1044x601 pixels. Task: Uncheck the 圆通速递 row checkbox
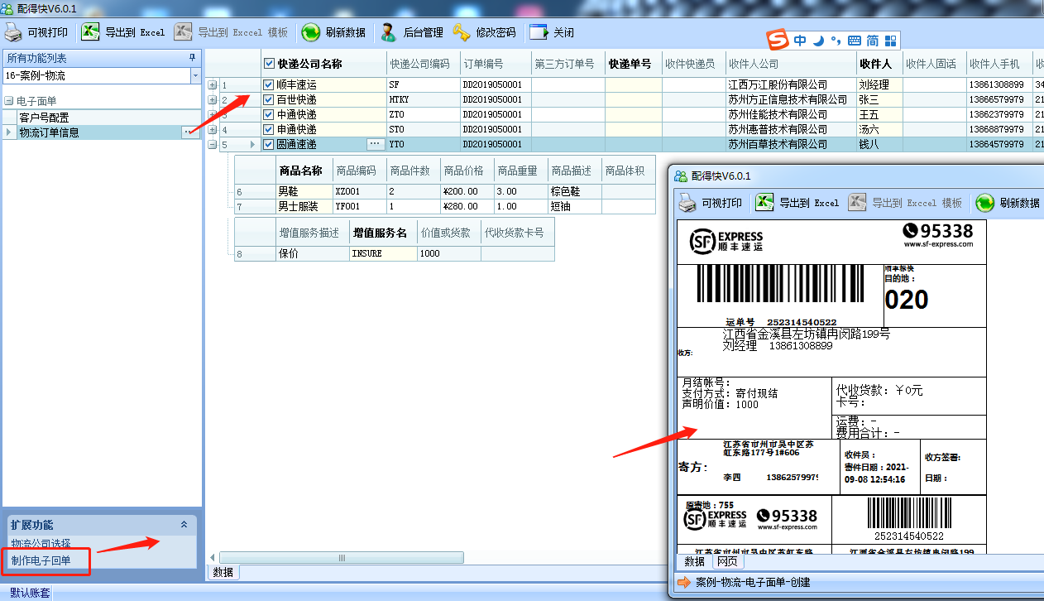click(268, 144)
